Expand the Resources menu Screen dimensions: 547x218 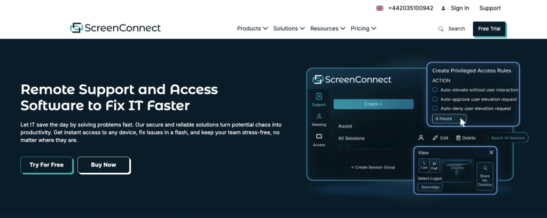pyautogui.click(x=328, y=29)
